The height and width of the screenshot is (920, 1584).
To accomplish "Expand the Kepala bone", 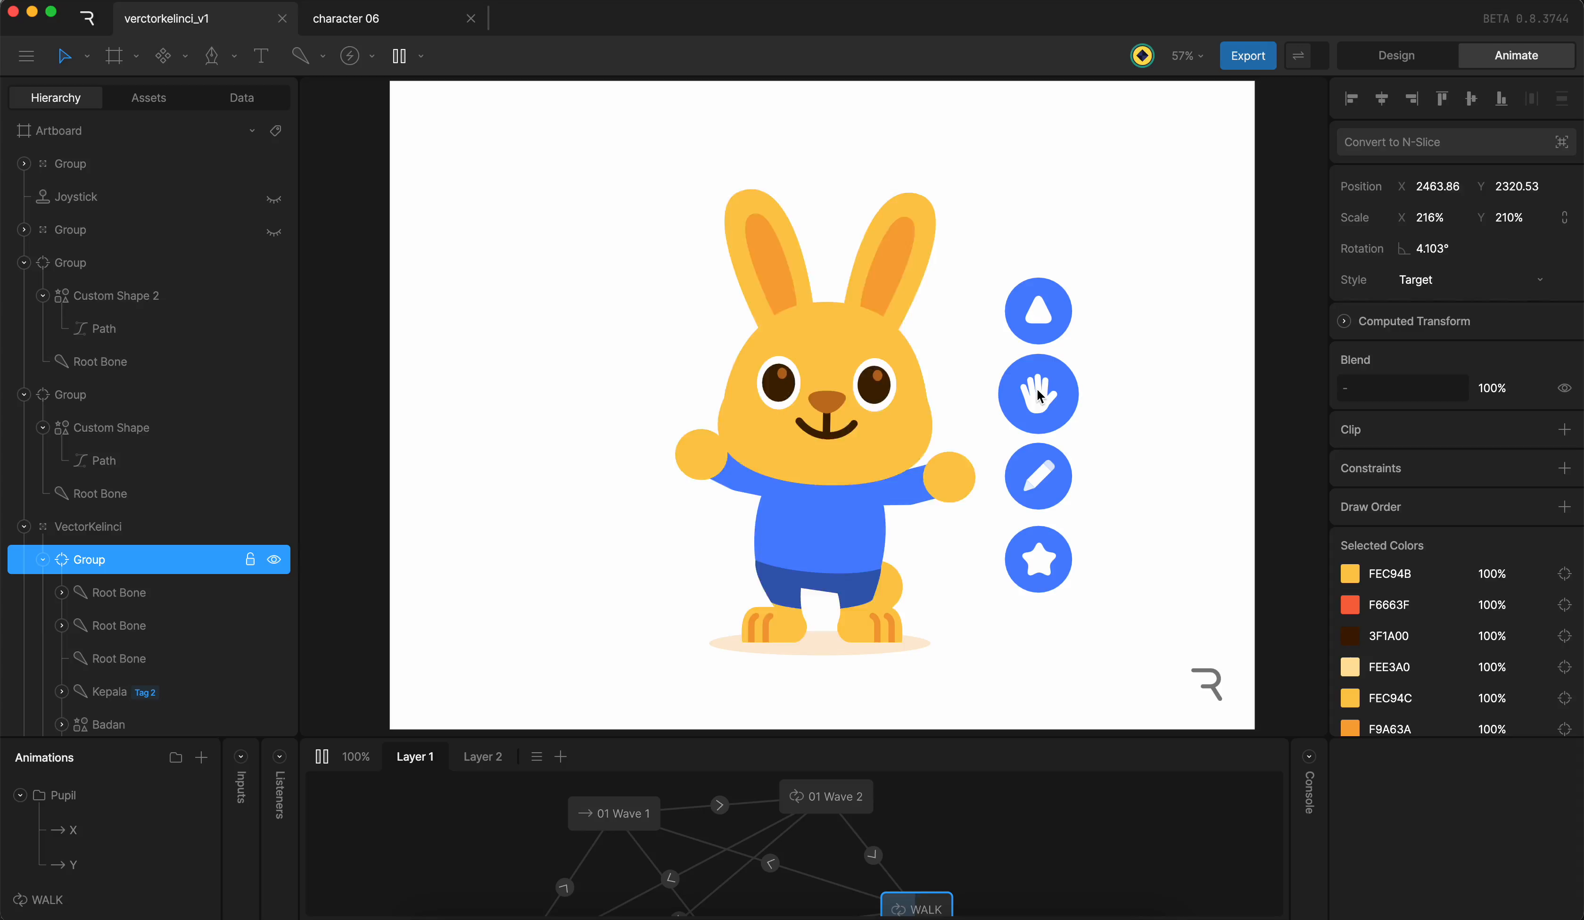I will (62, 691).
